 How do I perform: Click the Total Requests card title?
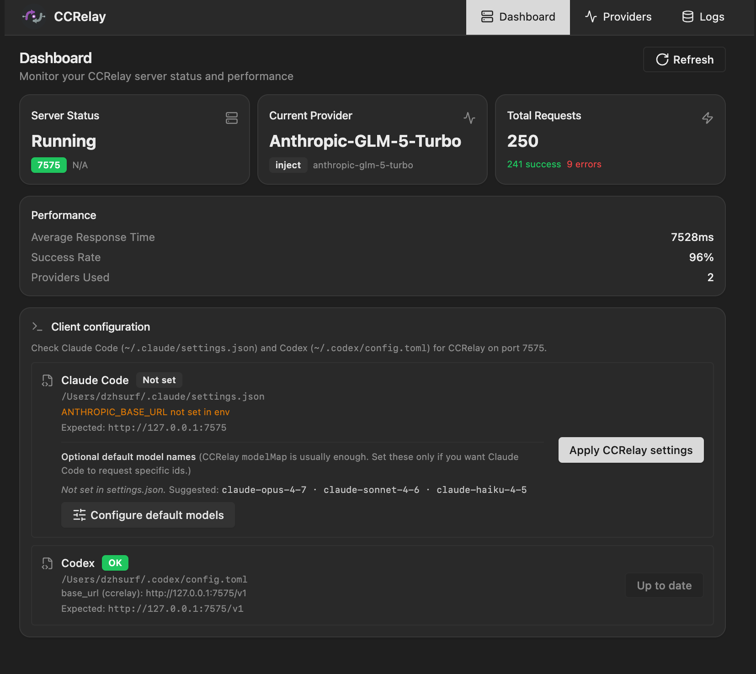click(x=544, y=116)
